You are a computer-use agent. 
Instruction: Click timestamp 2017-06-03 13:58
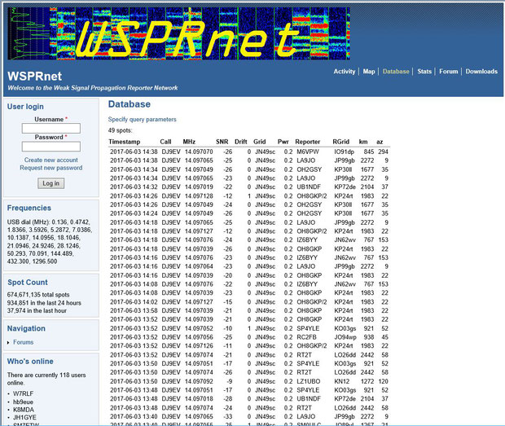click(x=134, y=310)
